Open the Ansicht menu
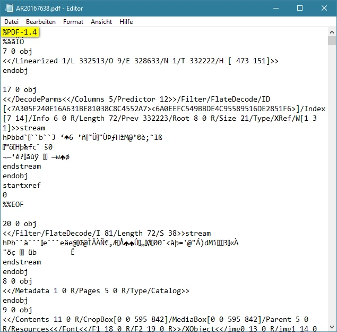Viewport: 337px width, 332px height. pyautogui.click(x=101, y=22)
